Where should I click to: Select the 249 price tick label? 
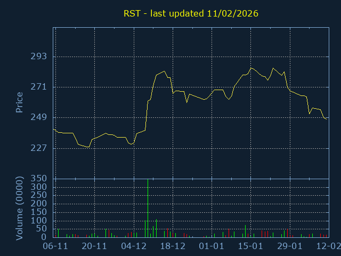(39, 117)
